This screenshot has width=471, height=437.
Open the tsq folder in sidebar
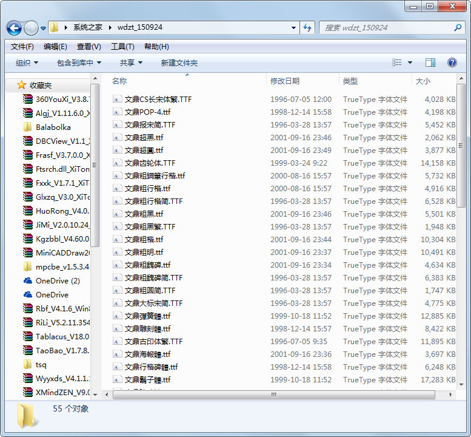(x=35, y=365)
